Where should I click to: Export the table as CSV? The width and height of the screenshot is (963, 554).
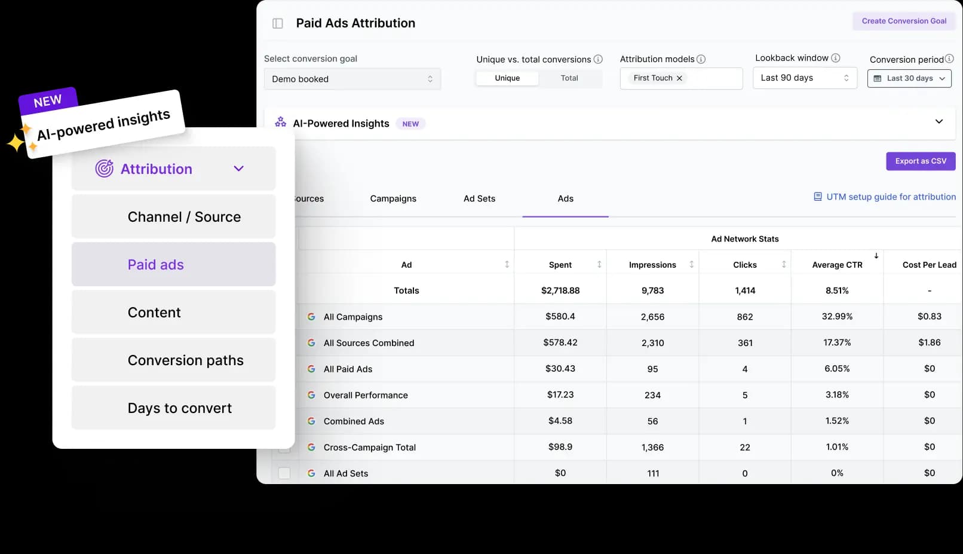point(920,161)
